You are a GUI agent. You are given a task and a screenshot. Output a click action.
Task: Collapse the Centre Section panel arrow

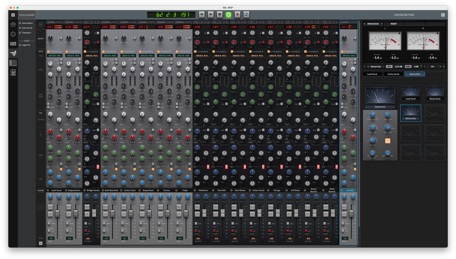point(443,15)
